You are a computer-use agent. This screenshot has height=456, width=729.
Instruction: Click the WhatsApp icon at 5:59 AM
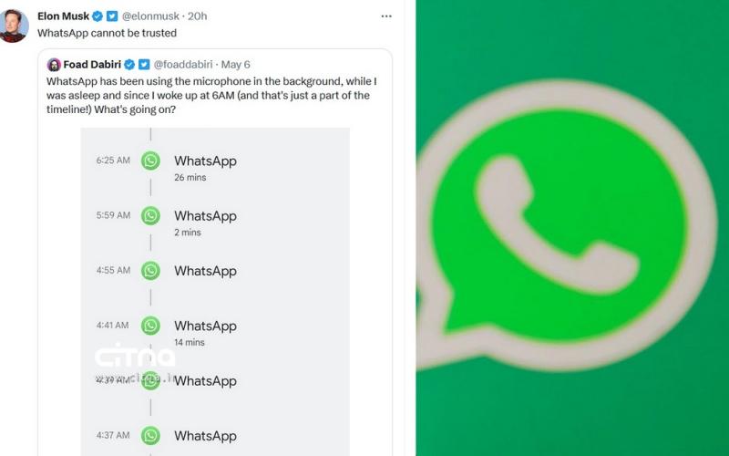(x=150, y=215)
